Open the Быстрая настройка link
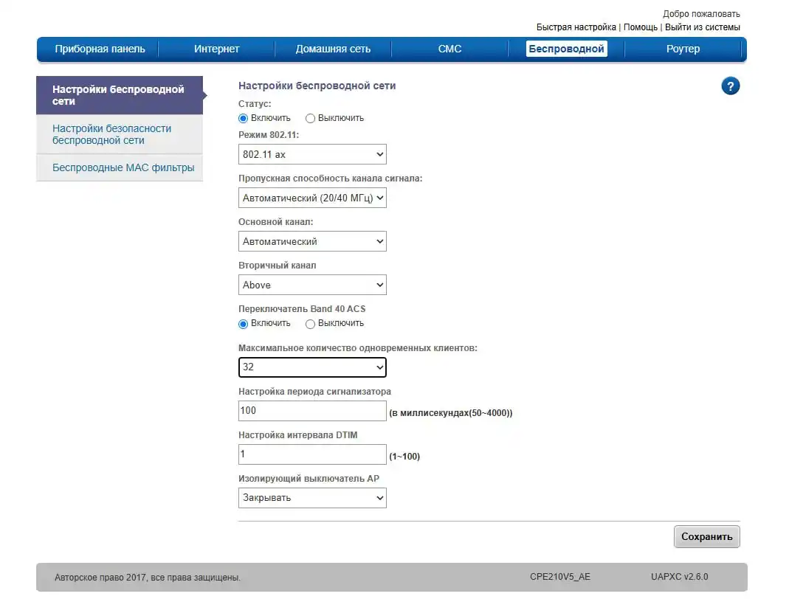 pyautogui.click(x=576, y=27)
